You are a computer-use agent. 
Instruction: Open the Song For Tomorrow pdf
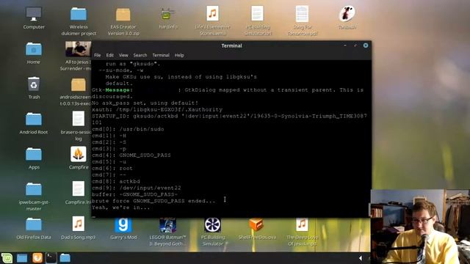(302, 14)
